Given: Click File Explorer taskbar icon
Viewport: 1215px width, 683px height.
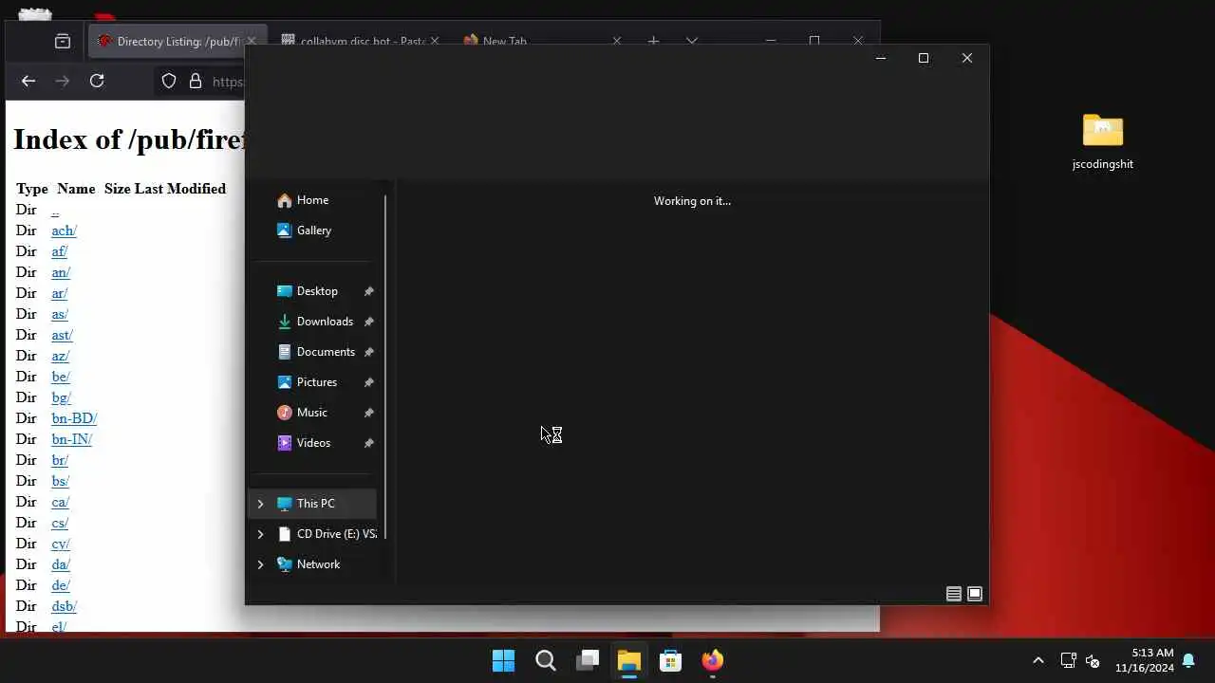Looking at the screenshot, I should (x=629, y=660).
